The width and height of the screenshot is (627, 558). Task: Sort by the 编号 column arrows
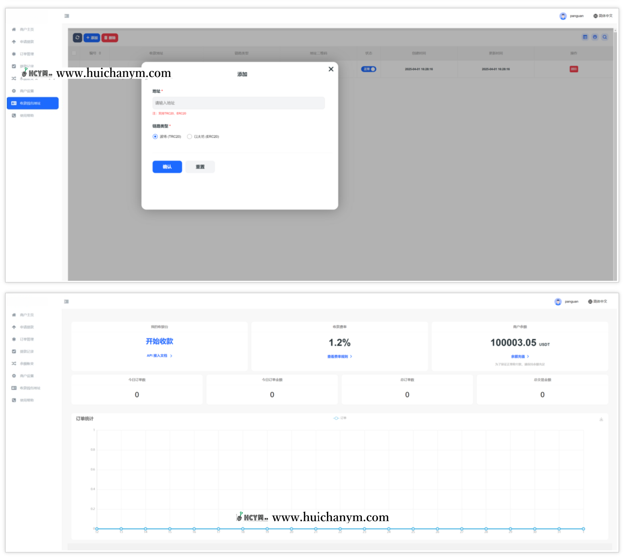tap(100, 53)
